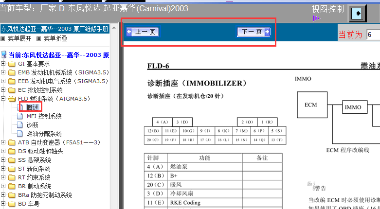The width and height of the screenshot is (380, 209).
Task: Expand BR 制动系统 node
Action: [3, 186]
